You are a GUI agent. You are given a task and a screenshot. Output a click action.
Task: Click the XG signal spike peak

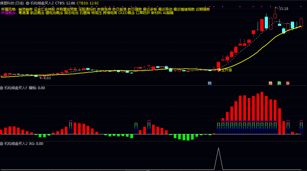[x=218, y=148]
